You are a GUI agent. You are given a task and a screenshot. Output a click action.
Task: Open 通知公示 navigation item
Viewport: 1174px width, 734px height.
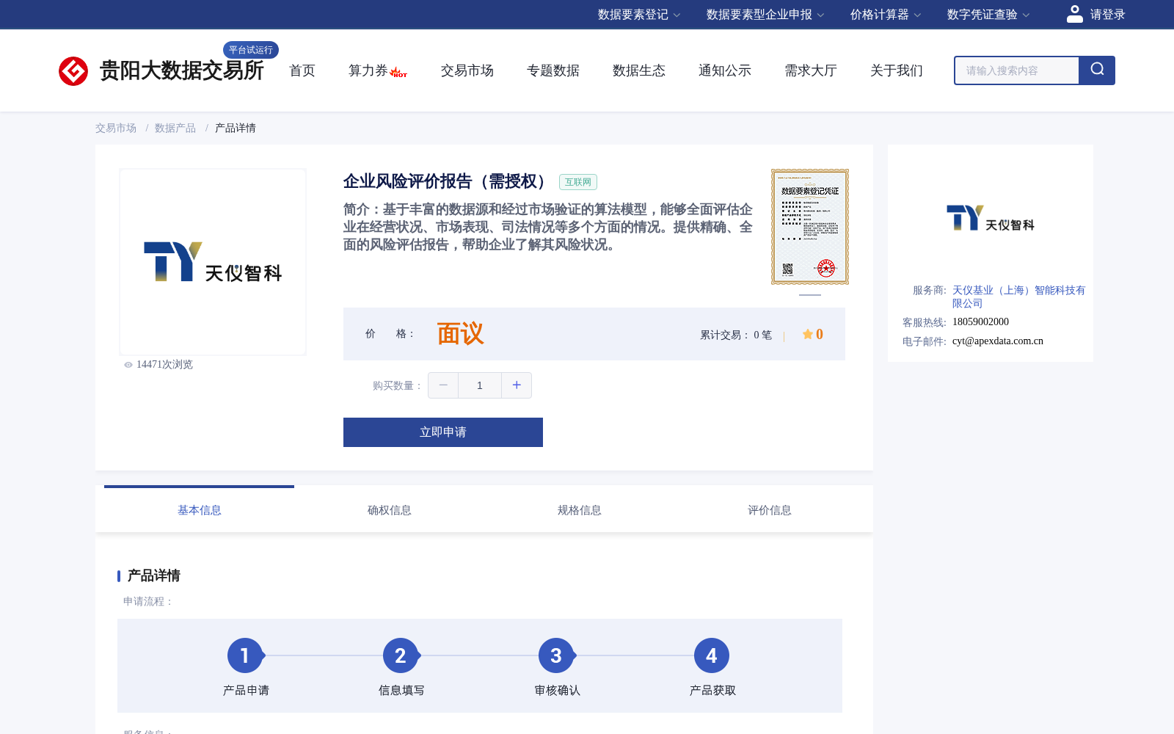point(725,70)
